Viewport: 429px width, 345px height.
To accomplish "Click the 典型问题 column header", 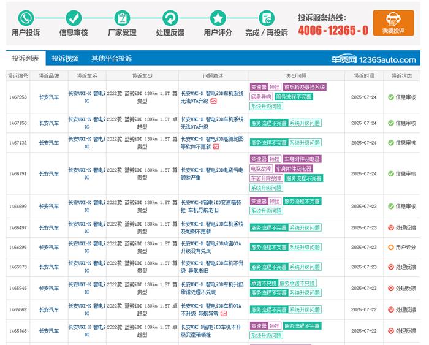I will point(296,76).
